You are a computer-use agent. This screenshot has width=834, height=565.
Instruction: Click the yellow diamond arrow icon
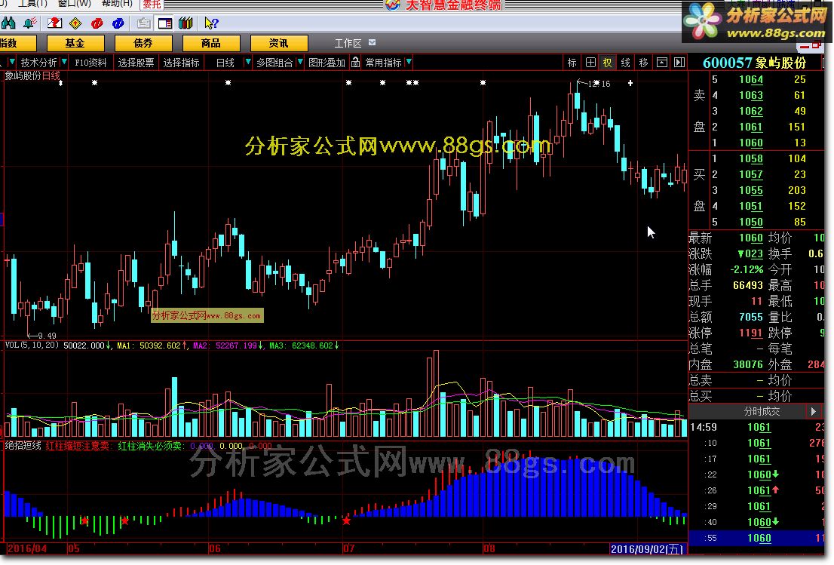(x=75, y=23)
